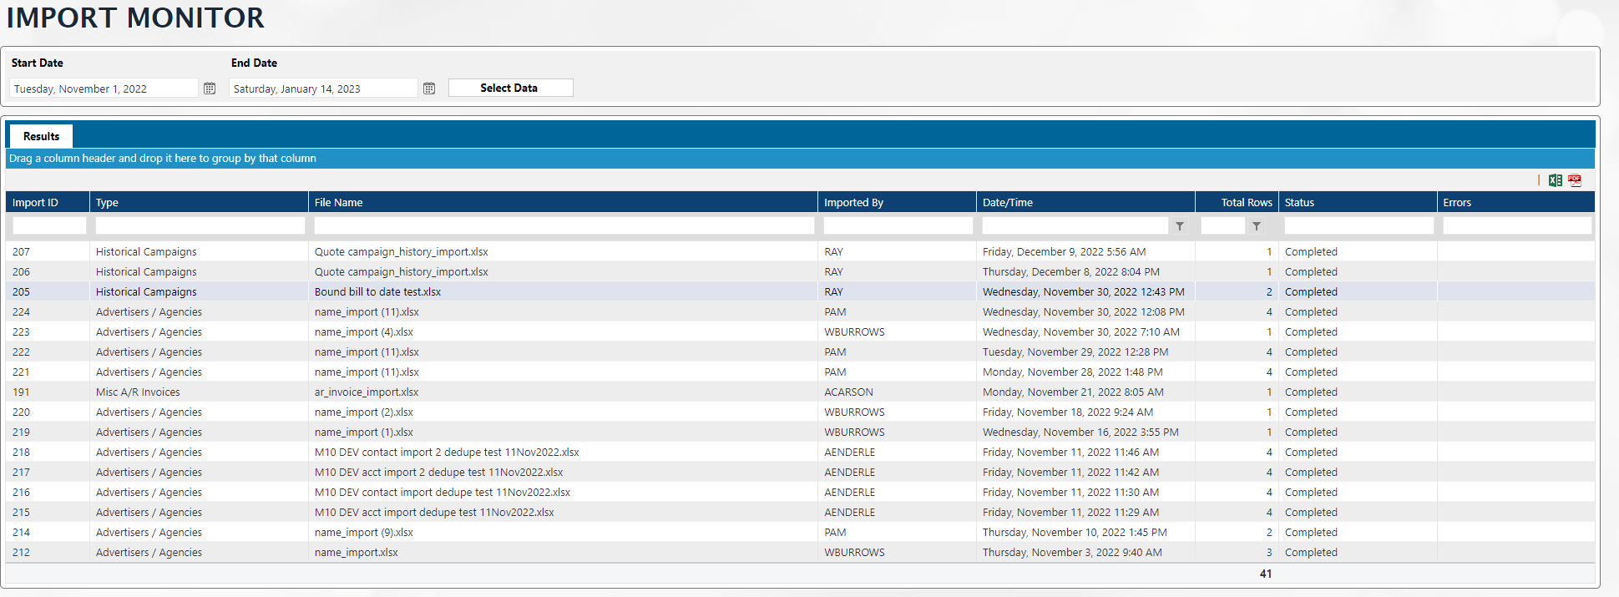Switch to the Results tab
Screen dimensions: 1619x597
42,136
